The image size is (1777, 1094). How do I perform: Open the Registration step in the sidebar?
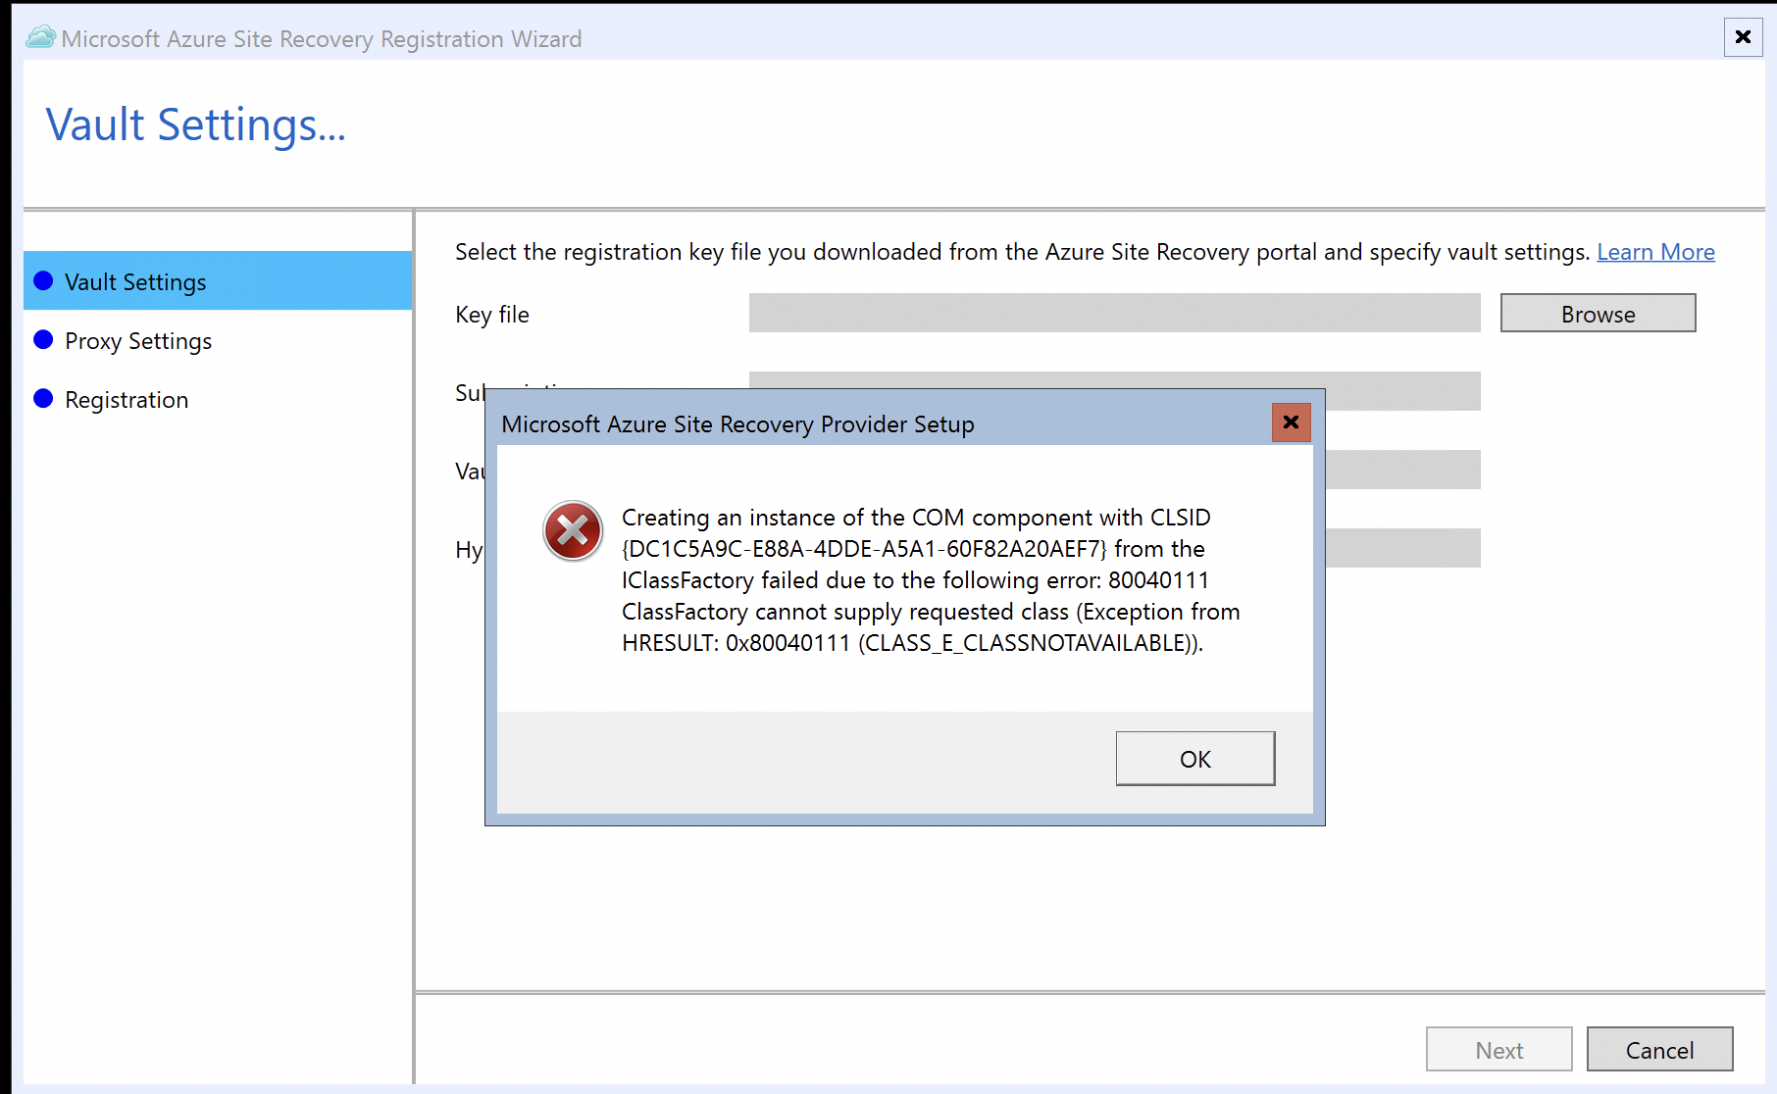click(126, 399)
